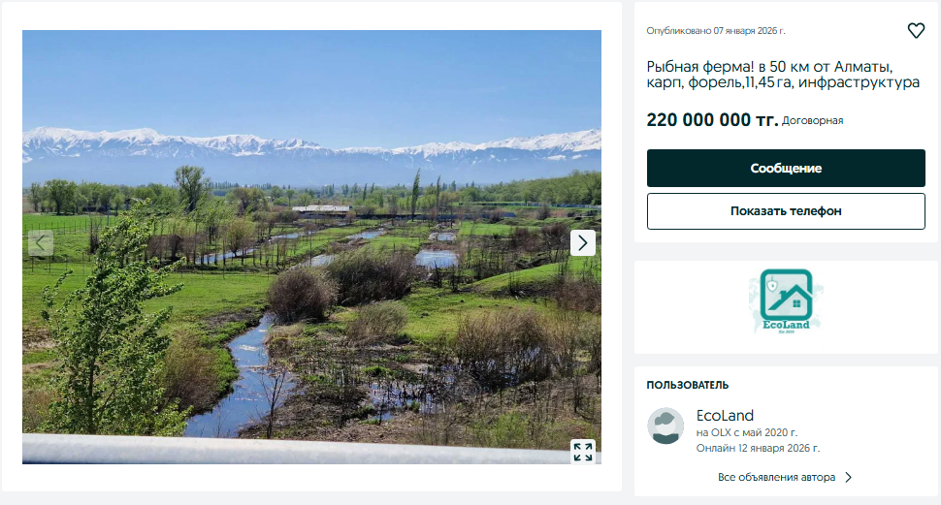Click the Онлайн 12 января 2026 status text
This screenshot has height=505, width=941.
[x=758, y=448]
